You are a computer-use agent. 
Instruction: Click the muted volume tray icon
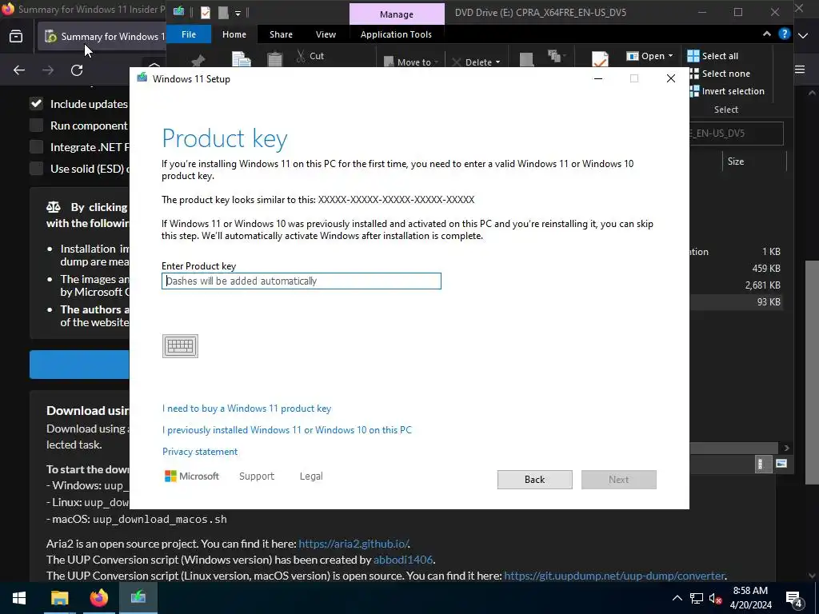pos(716,598)
